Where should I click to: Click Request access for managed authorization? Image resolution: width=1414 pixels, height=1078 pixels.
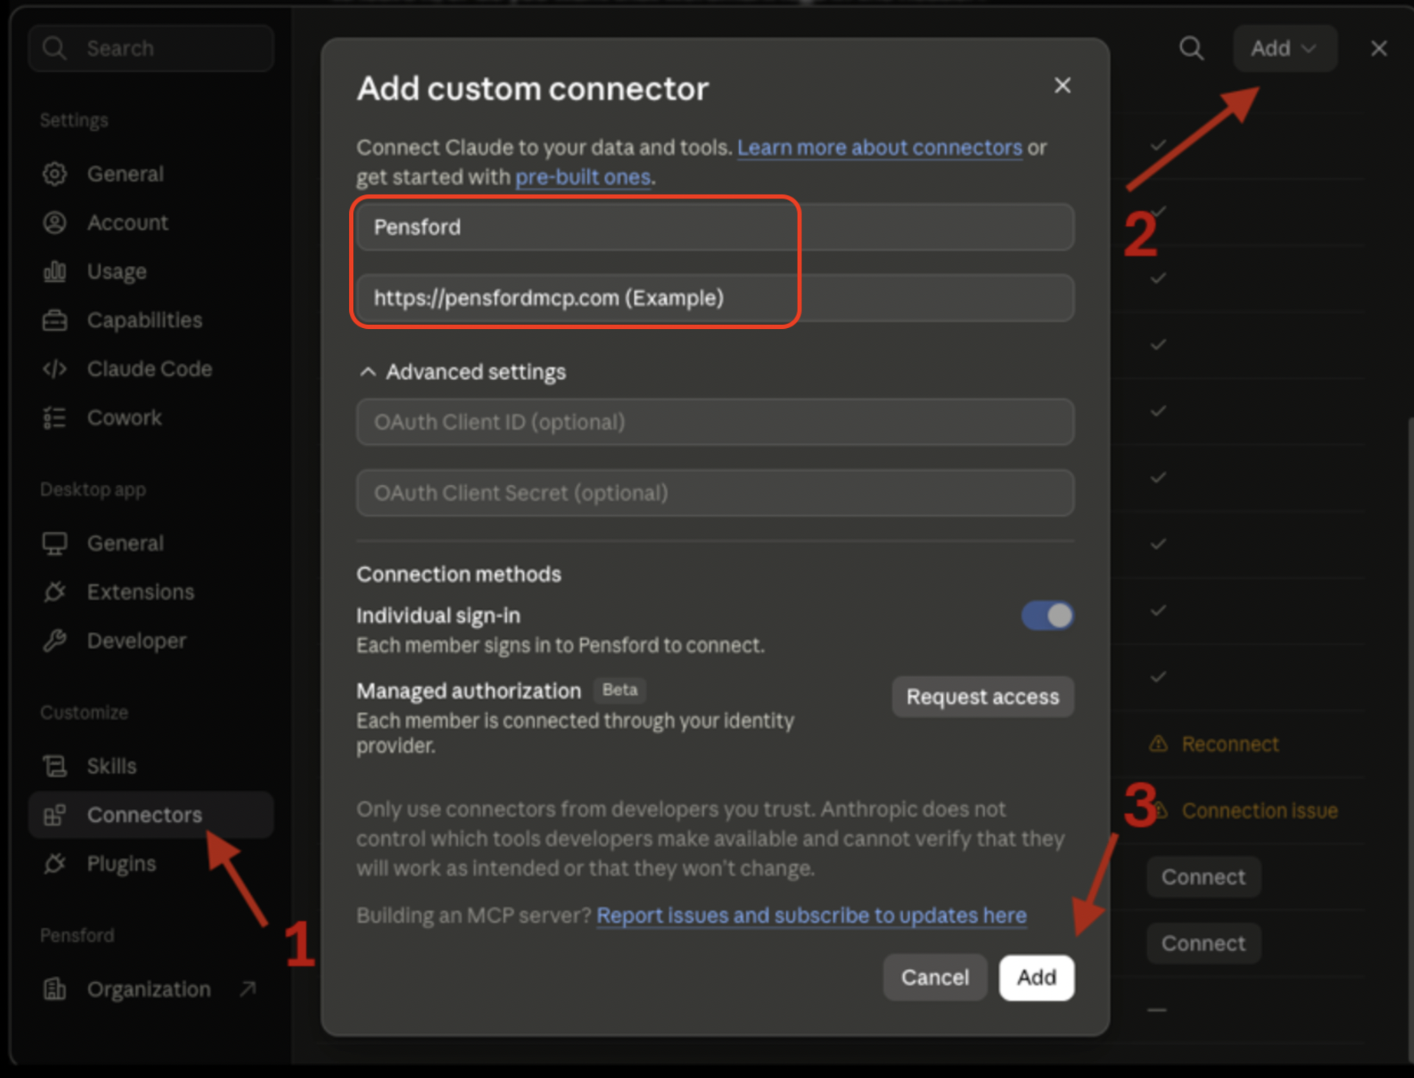[x=983, y=697]
